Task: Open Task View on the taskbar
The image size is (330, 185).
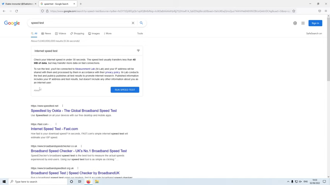Action: pos(80,182)
